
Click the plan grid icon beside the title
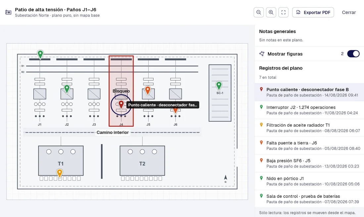coord(8,12)
